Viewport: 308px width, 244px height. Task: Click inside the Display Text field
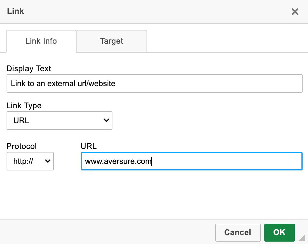[x=154, y=83]
